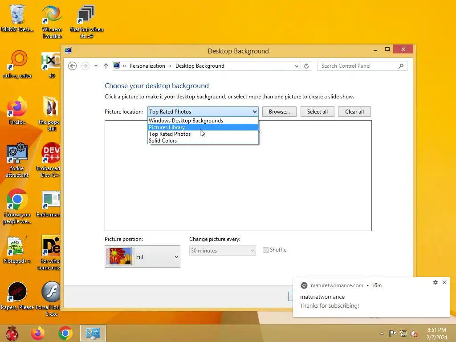Click the flower picture position preview thumbnail

click(x=119, y=256)
